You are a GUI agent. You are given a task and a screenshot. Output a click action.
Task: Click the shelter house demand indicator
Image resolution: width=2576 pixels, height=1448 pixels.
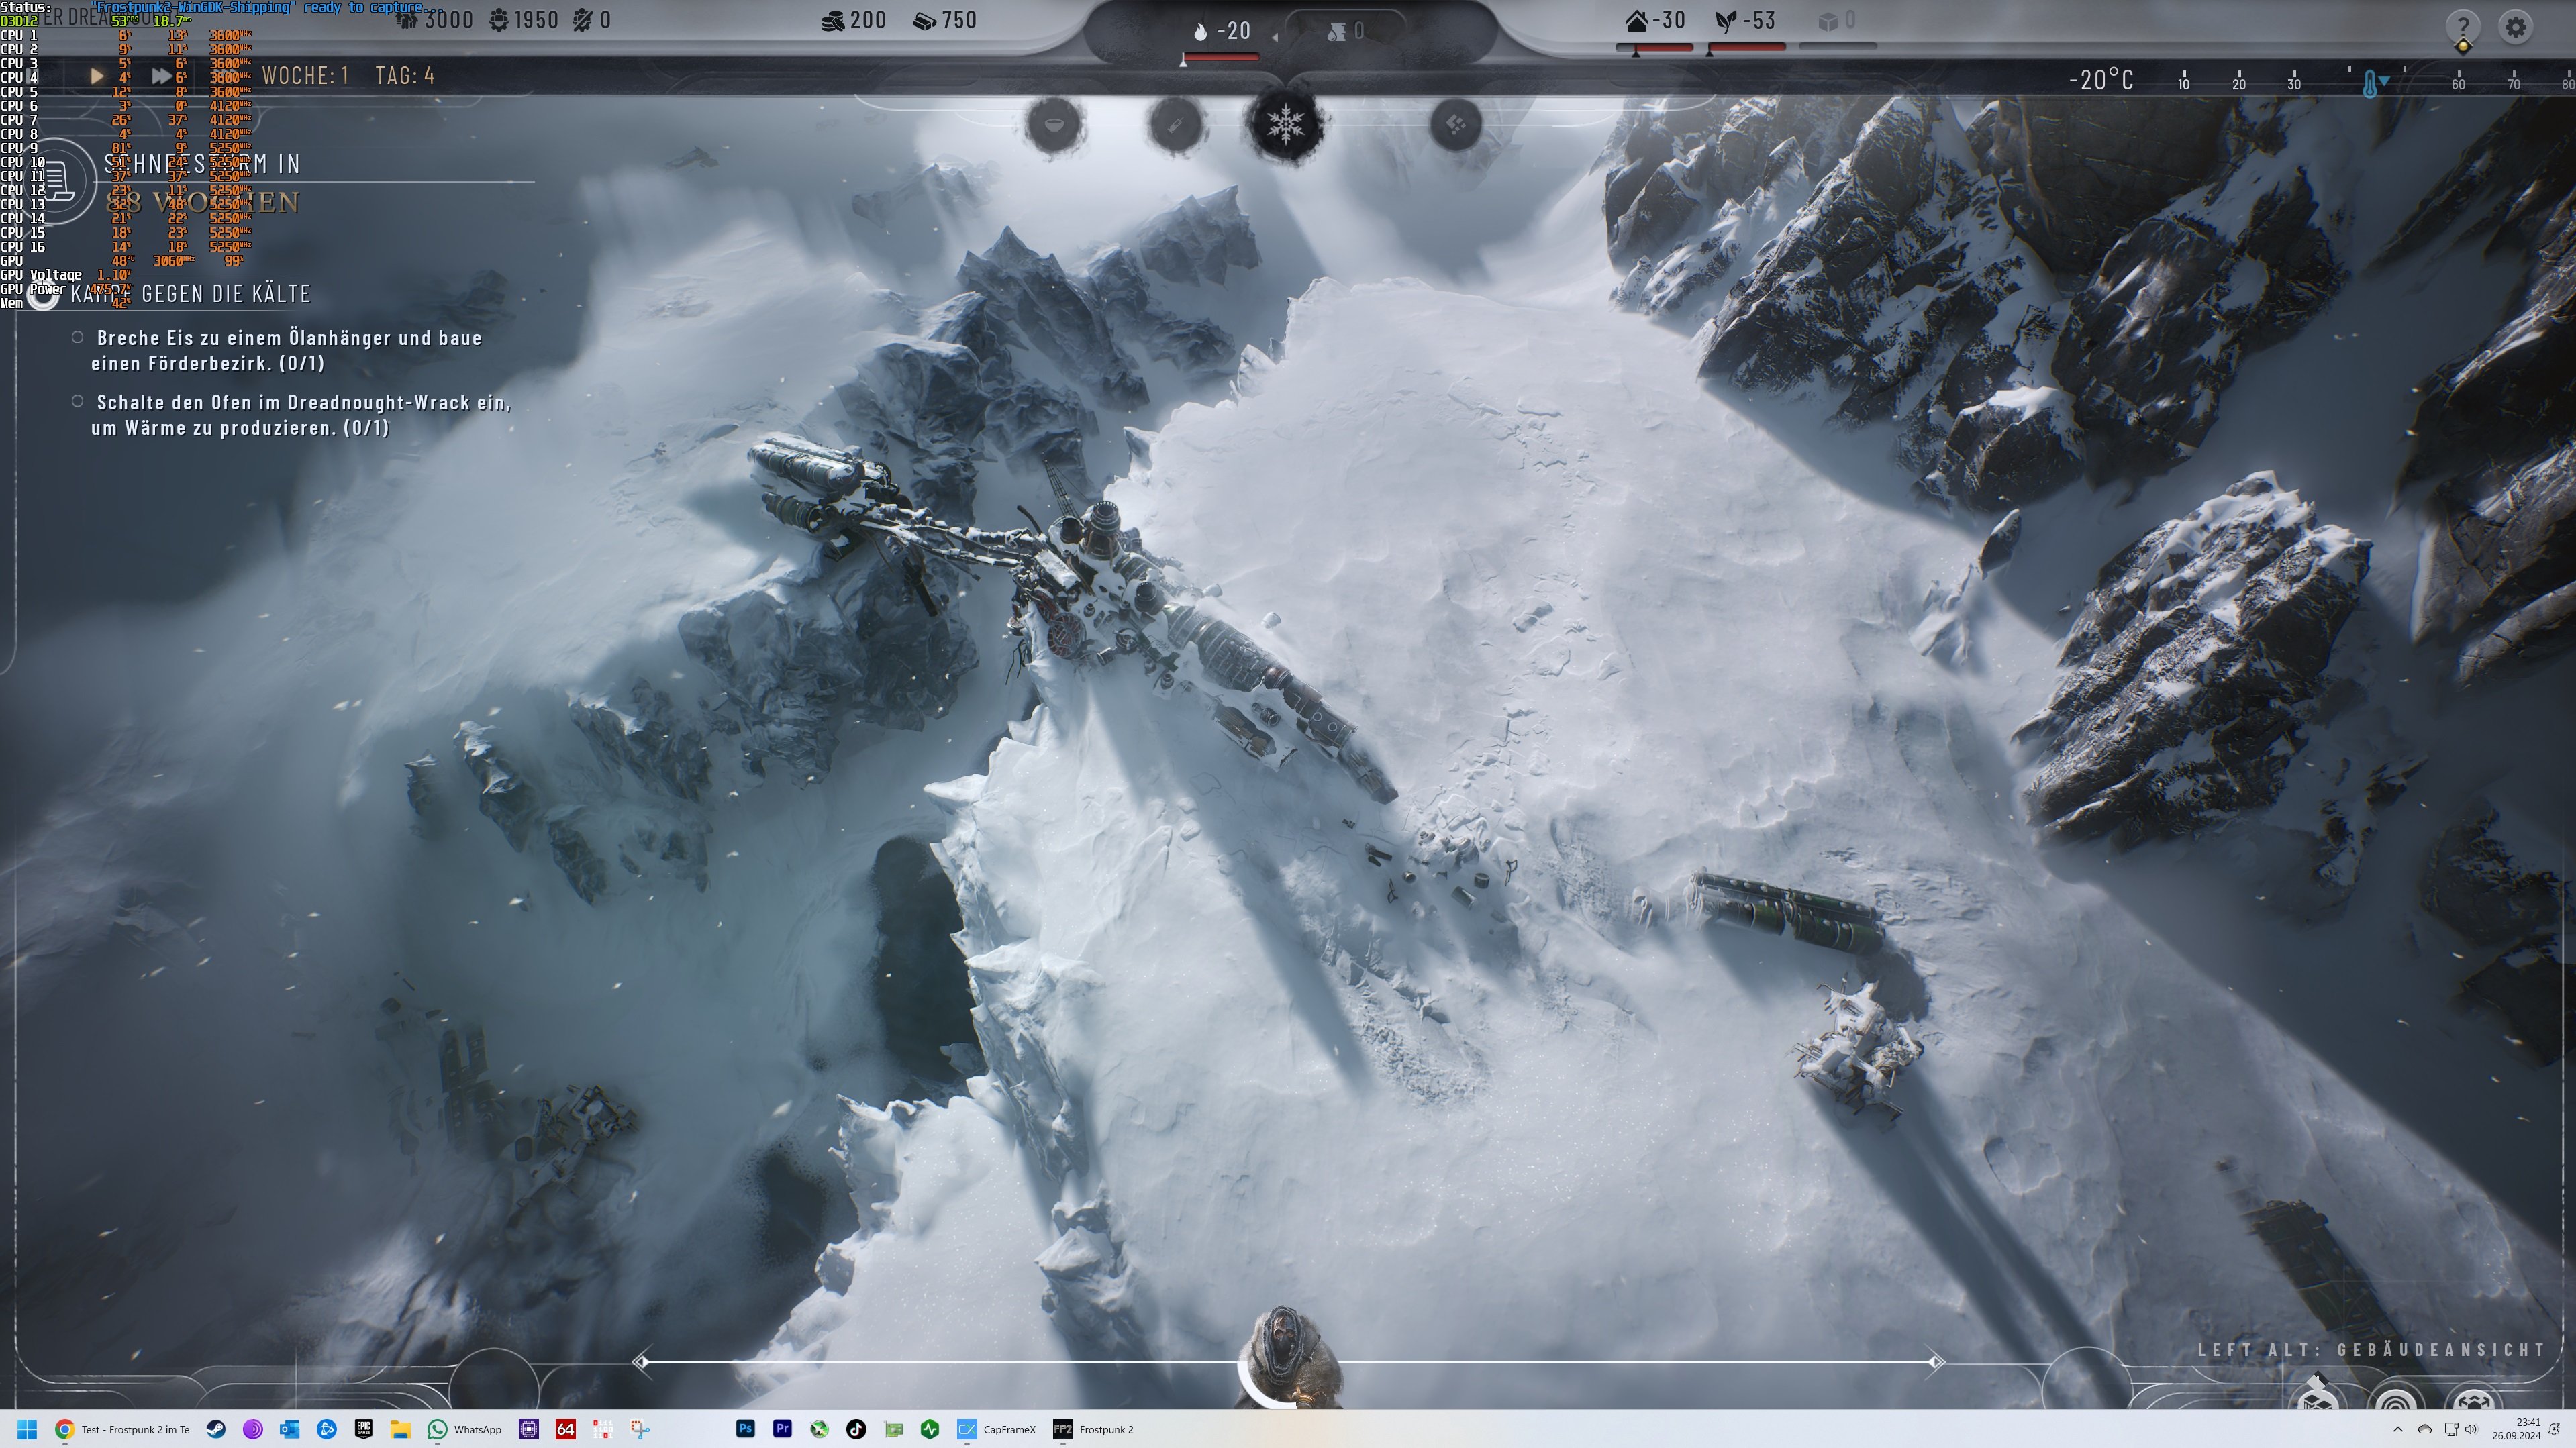click(x=1655, y=21)
